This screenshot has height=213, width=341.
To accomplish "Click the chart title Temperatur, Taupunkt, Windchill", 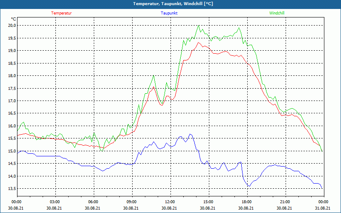I will point(173,4).
